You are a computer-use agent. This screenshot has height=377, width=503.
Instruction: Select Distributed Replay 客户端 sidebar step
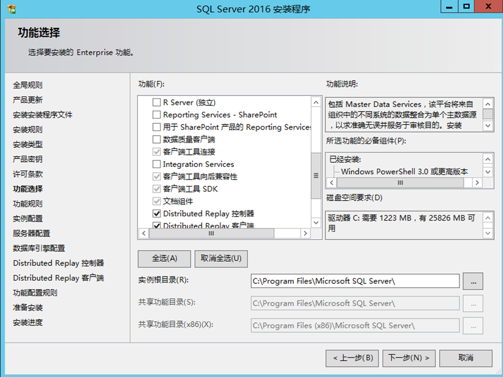58,278
